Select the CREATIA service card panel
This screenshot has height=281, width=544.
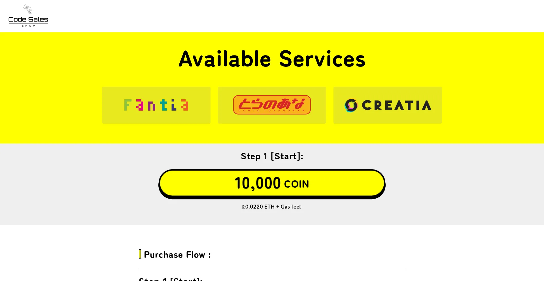click(x=388, y=105)
